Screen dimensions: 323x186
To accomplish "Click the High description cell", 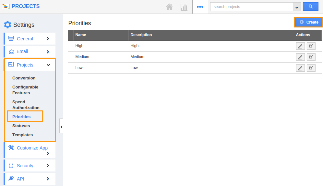I will pyautogui.click(x=135, y=46).
